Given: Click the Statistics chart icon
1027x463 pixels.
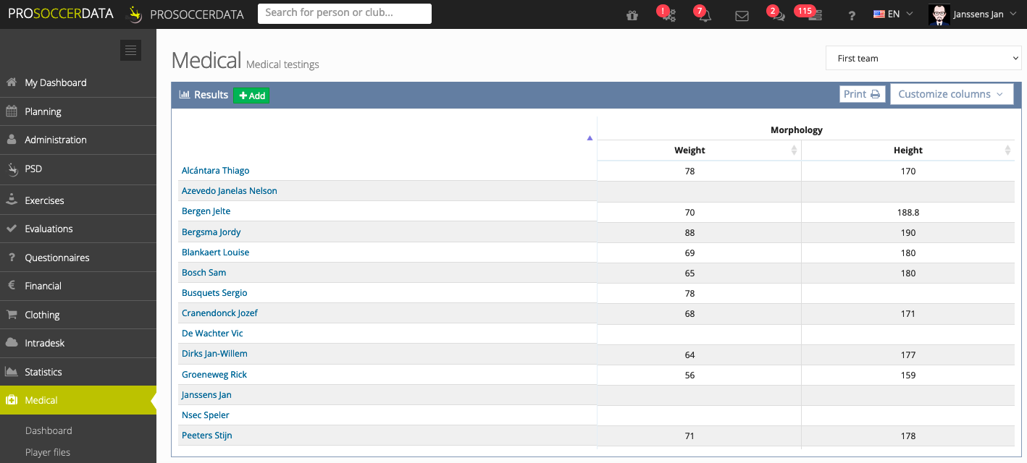Looking at the screenshot, I should pos(12,372).
